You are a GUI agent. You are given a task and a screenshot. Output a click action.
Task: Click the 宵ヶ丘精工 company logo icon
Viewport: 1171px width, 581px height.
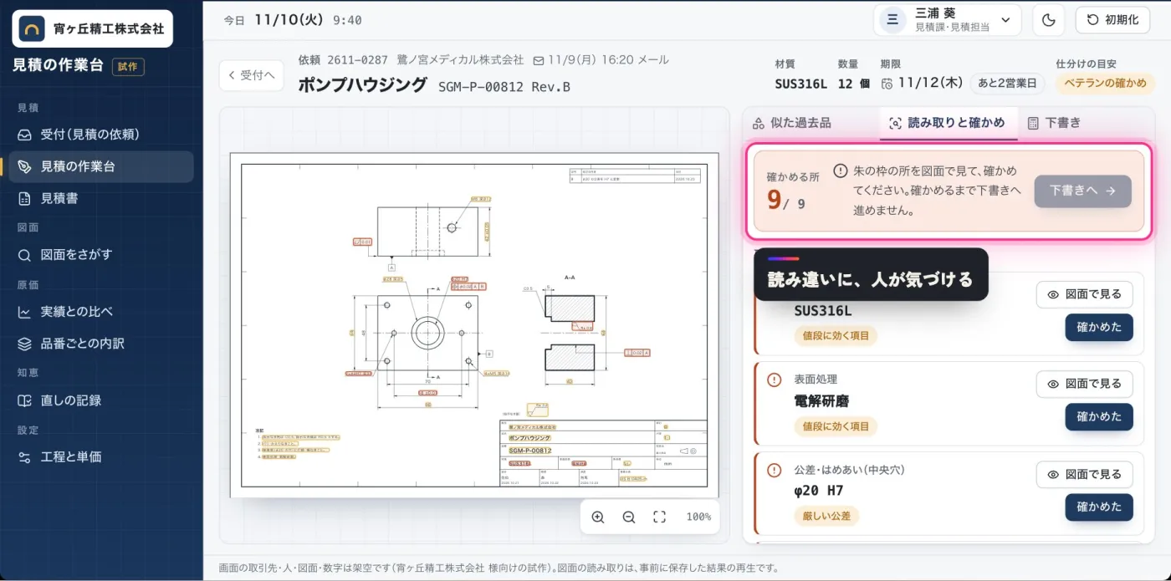[x=32, y=28]
